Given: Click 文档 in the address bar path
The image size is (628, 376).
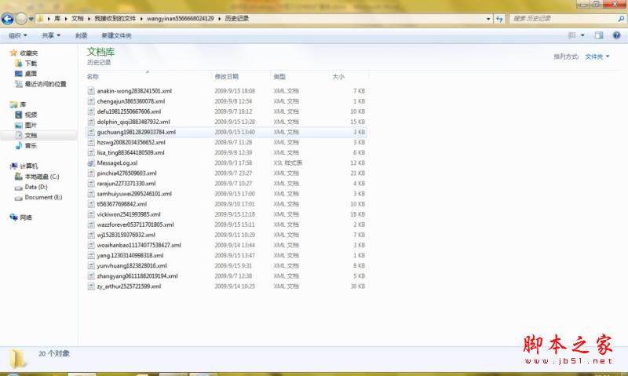Looking at the screenshot, I should [x=78, y=18].
